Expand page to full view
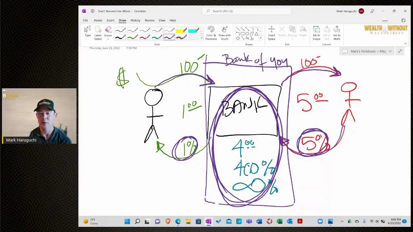This screenshot has width=413, height=232. (400, 51)
